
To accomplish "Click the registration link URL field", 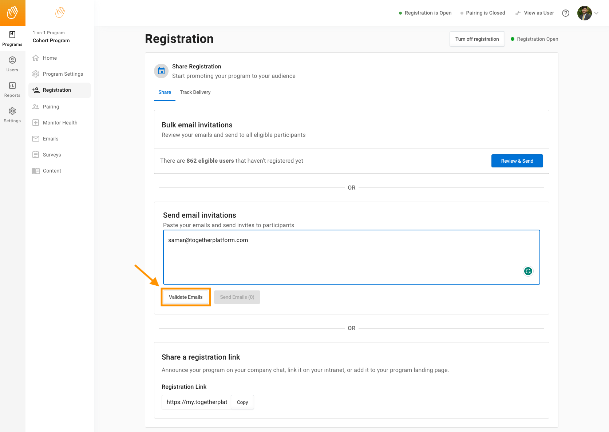I will click(197, 402).
